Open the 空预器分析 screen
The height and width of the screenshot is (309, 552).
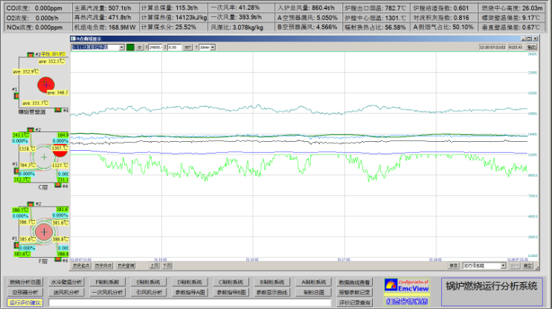(25, 292)
